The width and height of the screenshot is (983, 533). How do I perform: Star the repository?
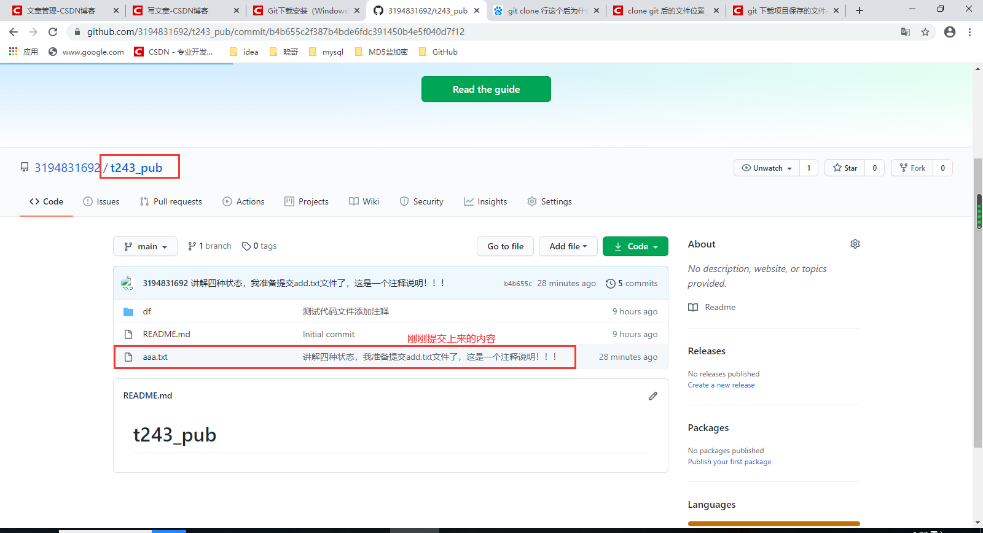[845, 168]
